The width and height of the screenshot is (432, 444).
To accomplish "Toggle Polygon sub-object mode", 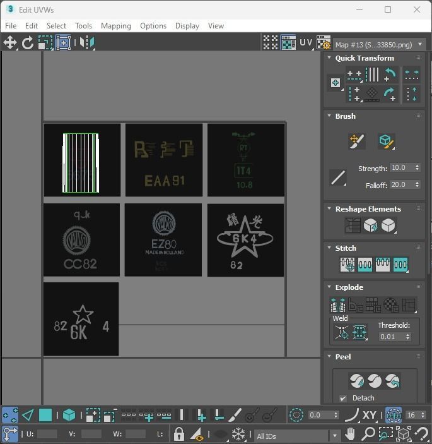I will pyautogui.click(x=45, y=415).
